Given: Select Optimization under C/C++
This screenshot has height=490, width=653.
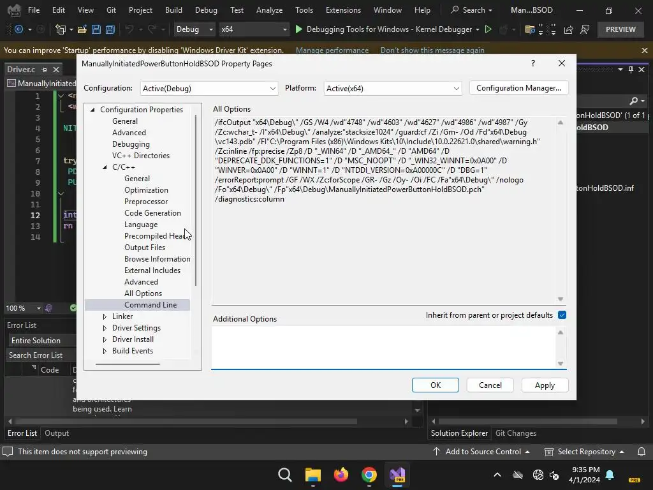Looking at the screenshot, I should [x=146, y=190].
